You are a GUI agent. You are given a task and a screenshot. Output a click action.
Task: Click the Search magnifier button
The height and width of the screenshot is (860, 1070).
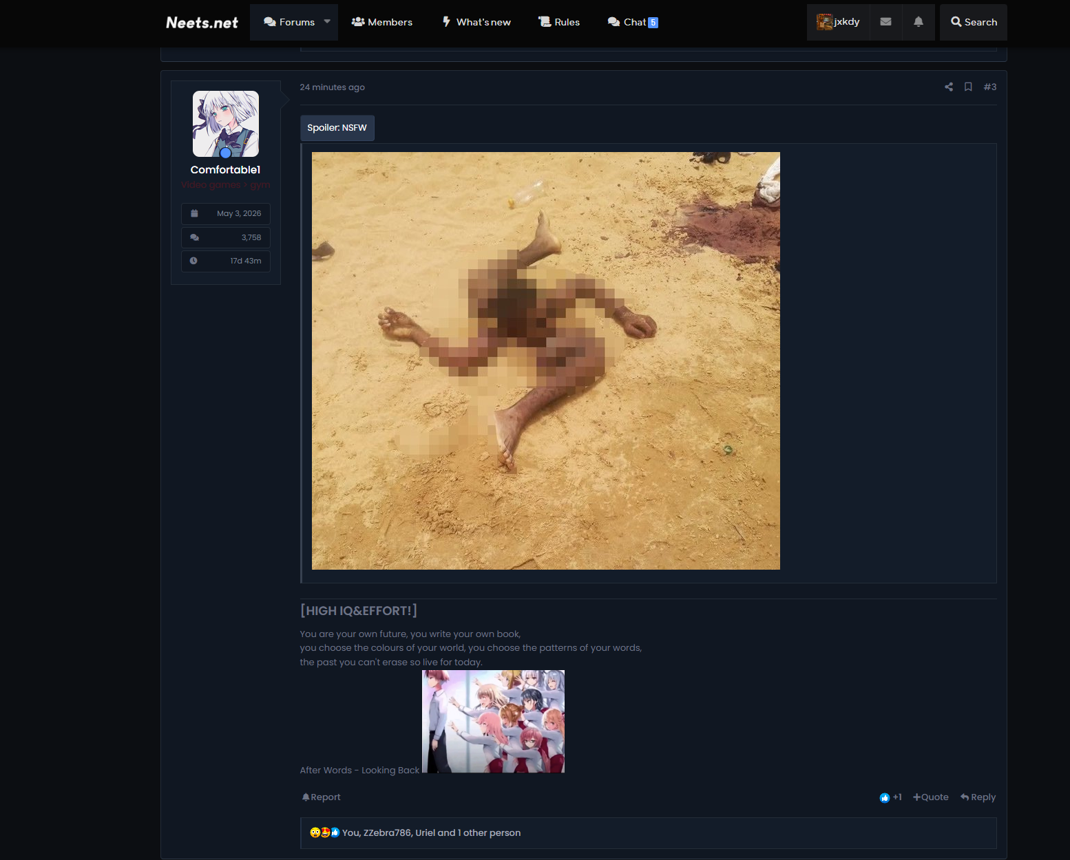pos(974,22)
